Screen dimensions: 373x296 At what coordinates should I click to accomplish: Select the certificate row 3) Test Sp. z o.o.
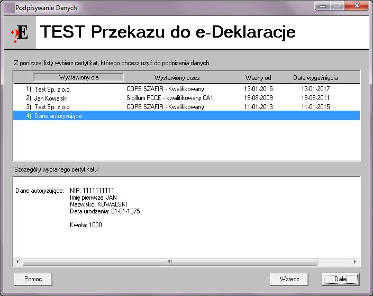pos(186,107)
